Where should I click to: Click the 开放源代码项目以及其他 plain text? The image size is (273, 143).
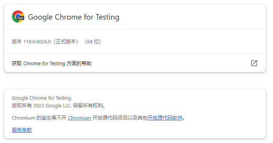120,118
